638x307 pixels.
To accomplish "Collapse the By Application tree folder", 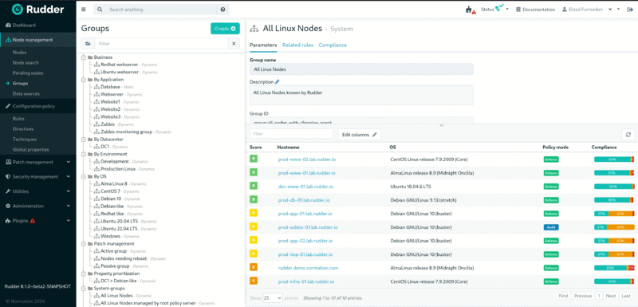I will pyautogui.click(x=84, y=80).
